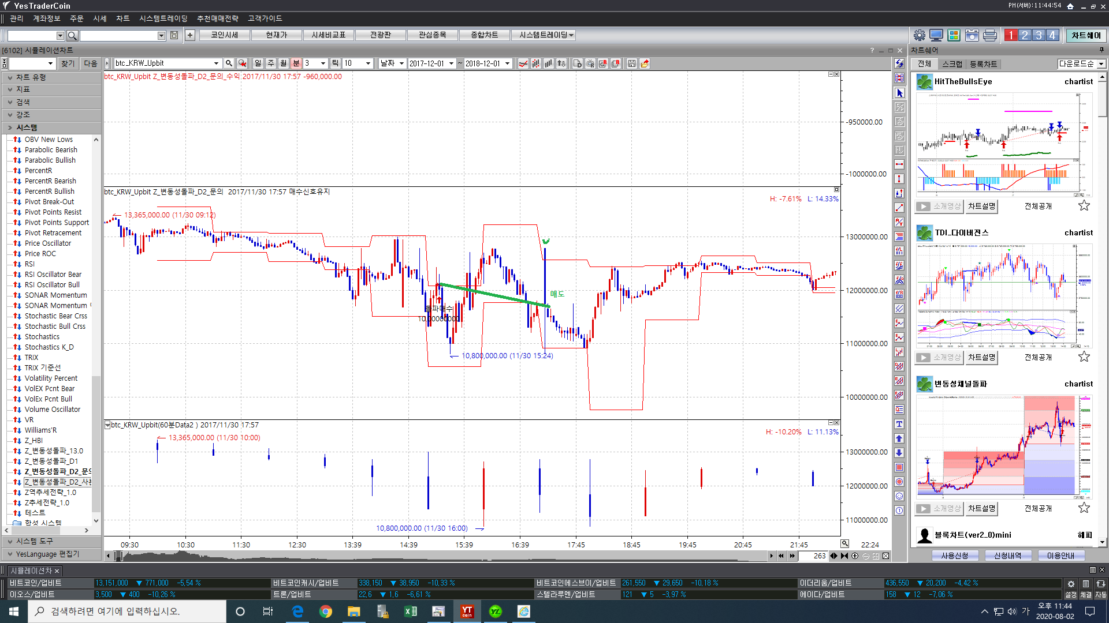The image size is (1109, 623).
Task: Click the symbol search magnifier icon
Action: (229, 63)
